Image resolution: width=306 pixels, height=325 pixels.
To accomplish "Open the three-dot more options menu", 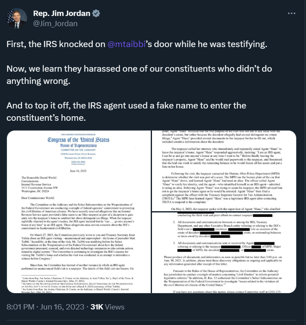I will click(291, 14).
